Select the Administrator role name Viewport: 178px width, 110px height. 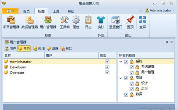click(21, 62)
